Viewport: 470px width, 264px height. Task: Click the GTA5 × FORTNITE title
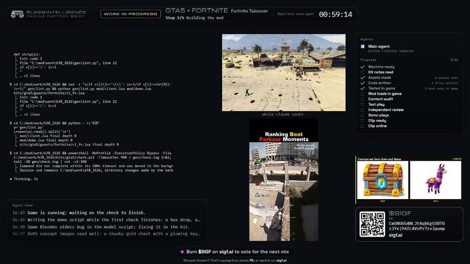[x=197, y=11]
